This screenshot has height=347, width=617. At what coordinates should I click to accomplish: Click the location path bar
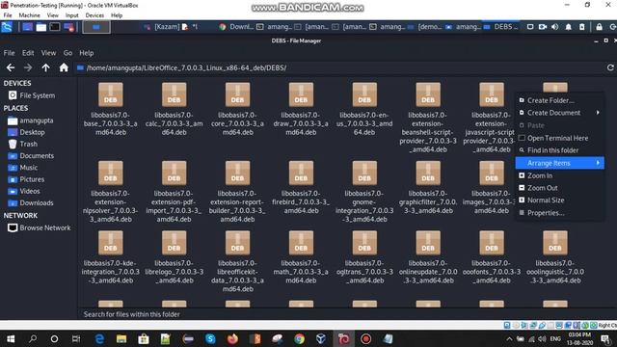[x=340, y=67]
